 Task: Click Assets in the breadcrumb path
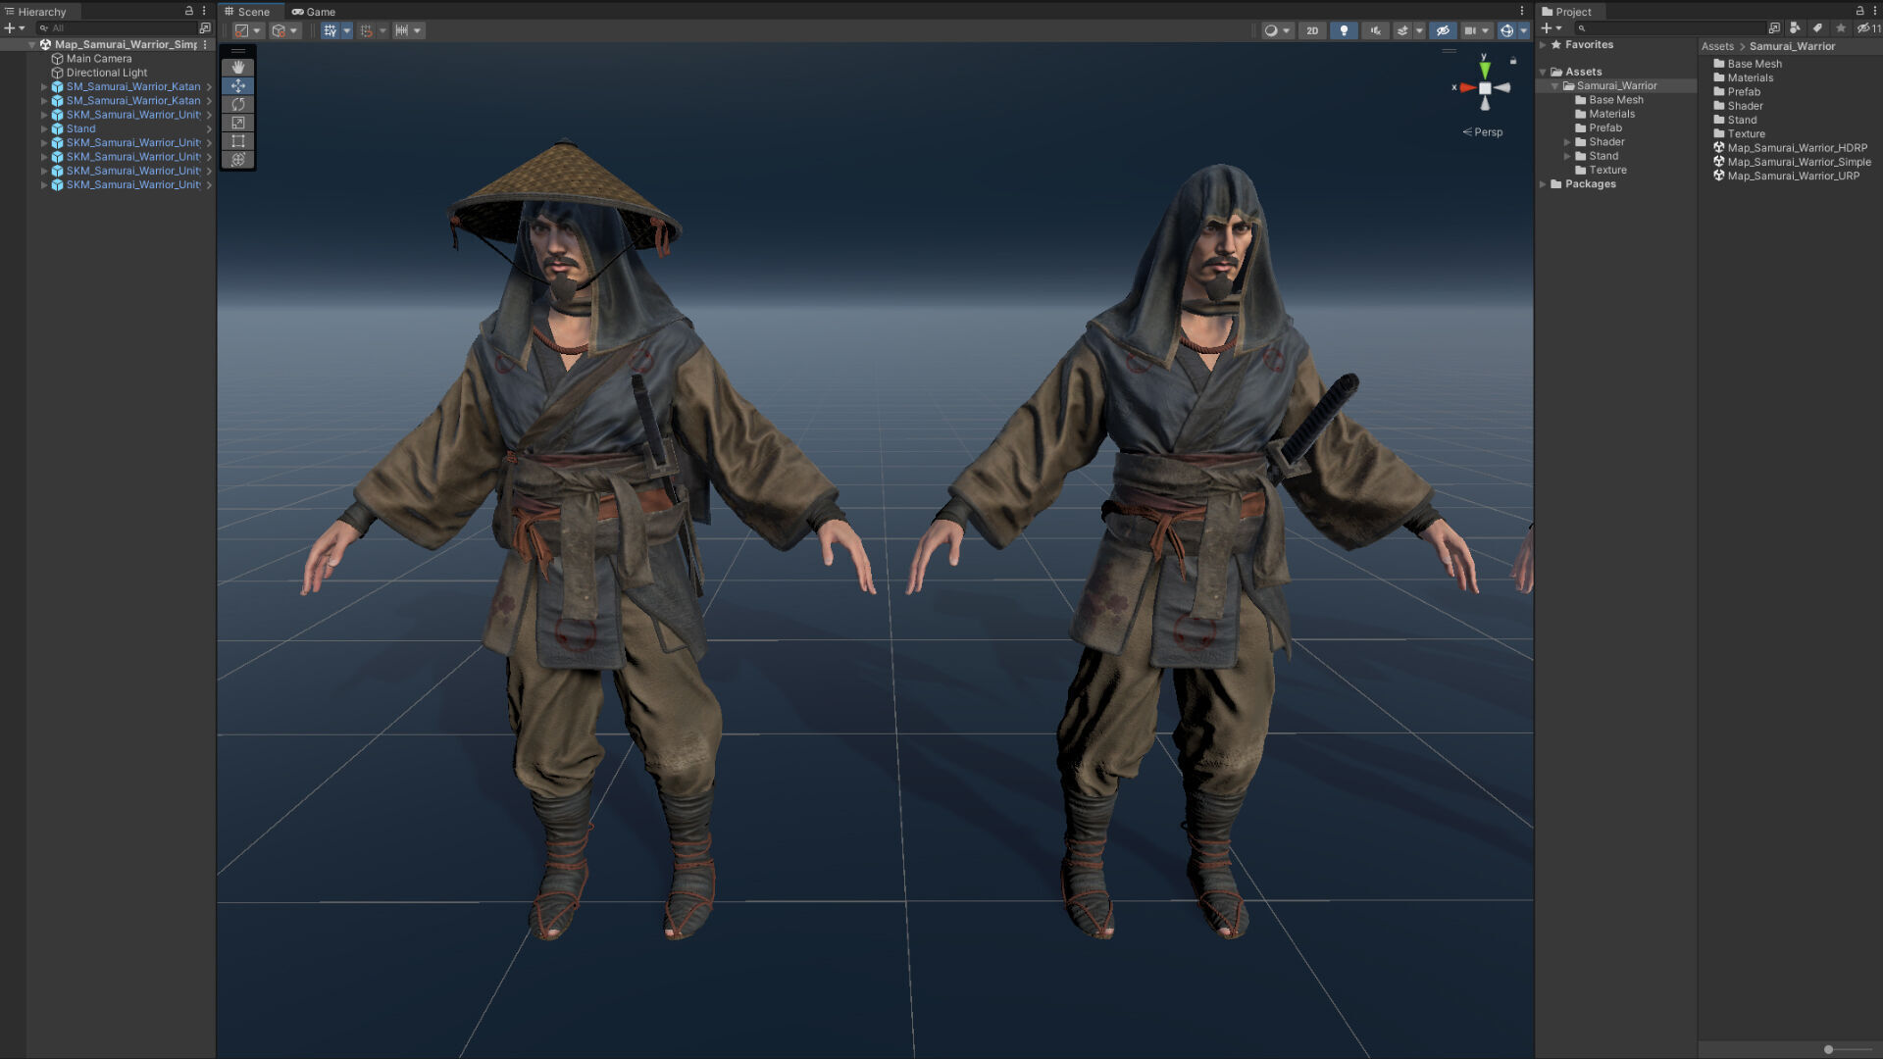(1717, 46)
